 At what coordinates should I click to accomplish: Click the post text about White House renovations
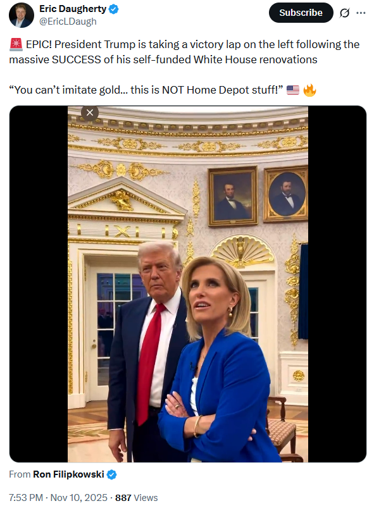pos(184,52)
